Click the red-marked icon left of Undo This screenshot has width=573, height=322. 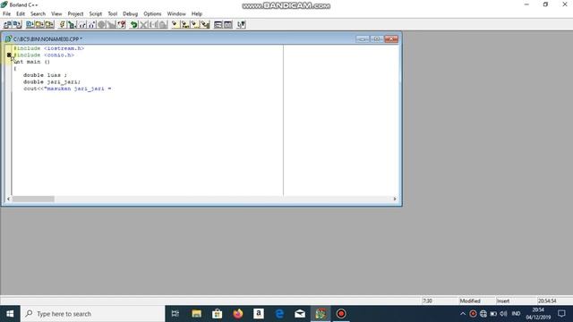click(x=122, y=24)
